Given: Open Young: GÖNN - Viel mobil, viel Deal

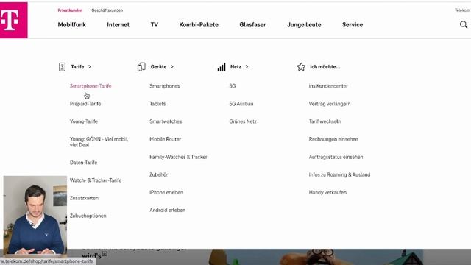Looking at the screenshot, I should (99, 142).
